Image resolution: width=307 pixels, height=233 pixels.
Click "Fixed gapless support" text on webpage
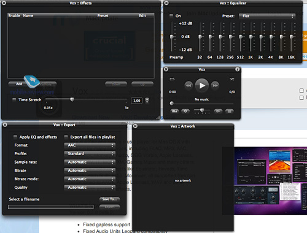click(107, 224)
